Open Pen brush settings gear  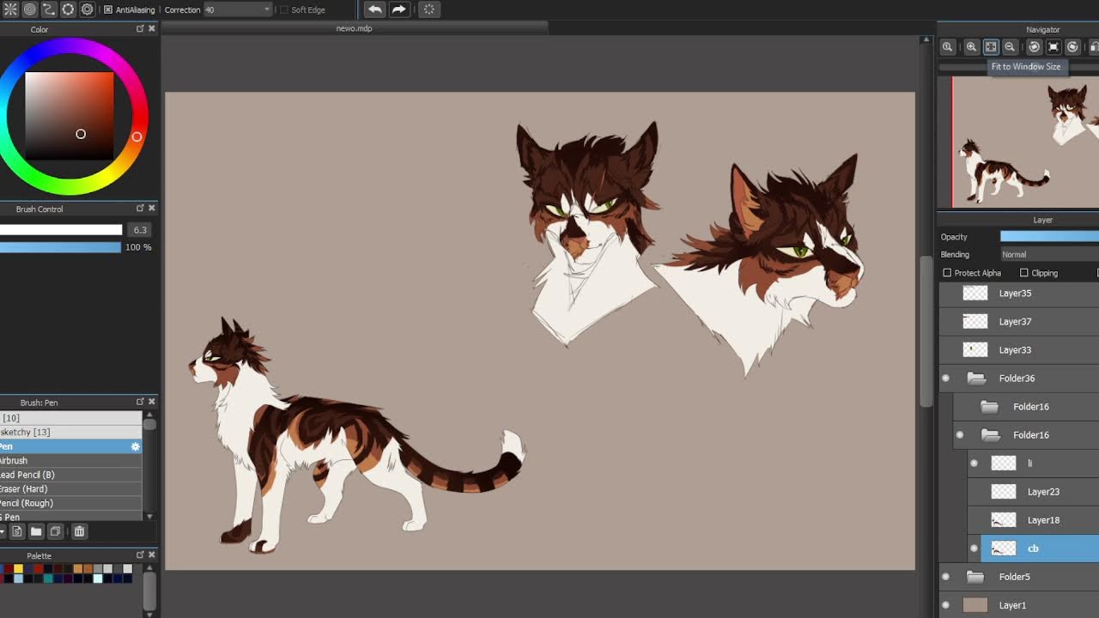135,446
